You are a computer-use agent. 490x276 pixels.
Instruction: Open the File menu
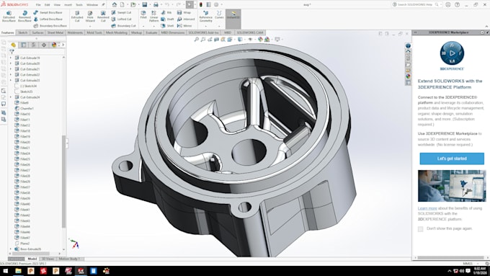click(x=38, y=5)
